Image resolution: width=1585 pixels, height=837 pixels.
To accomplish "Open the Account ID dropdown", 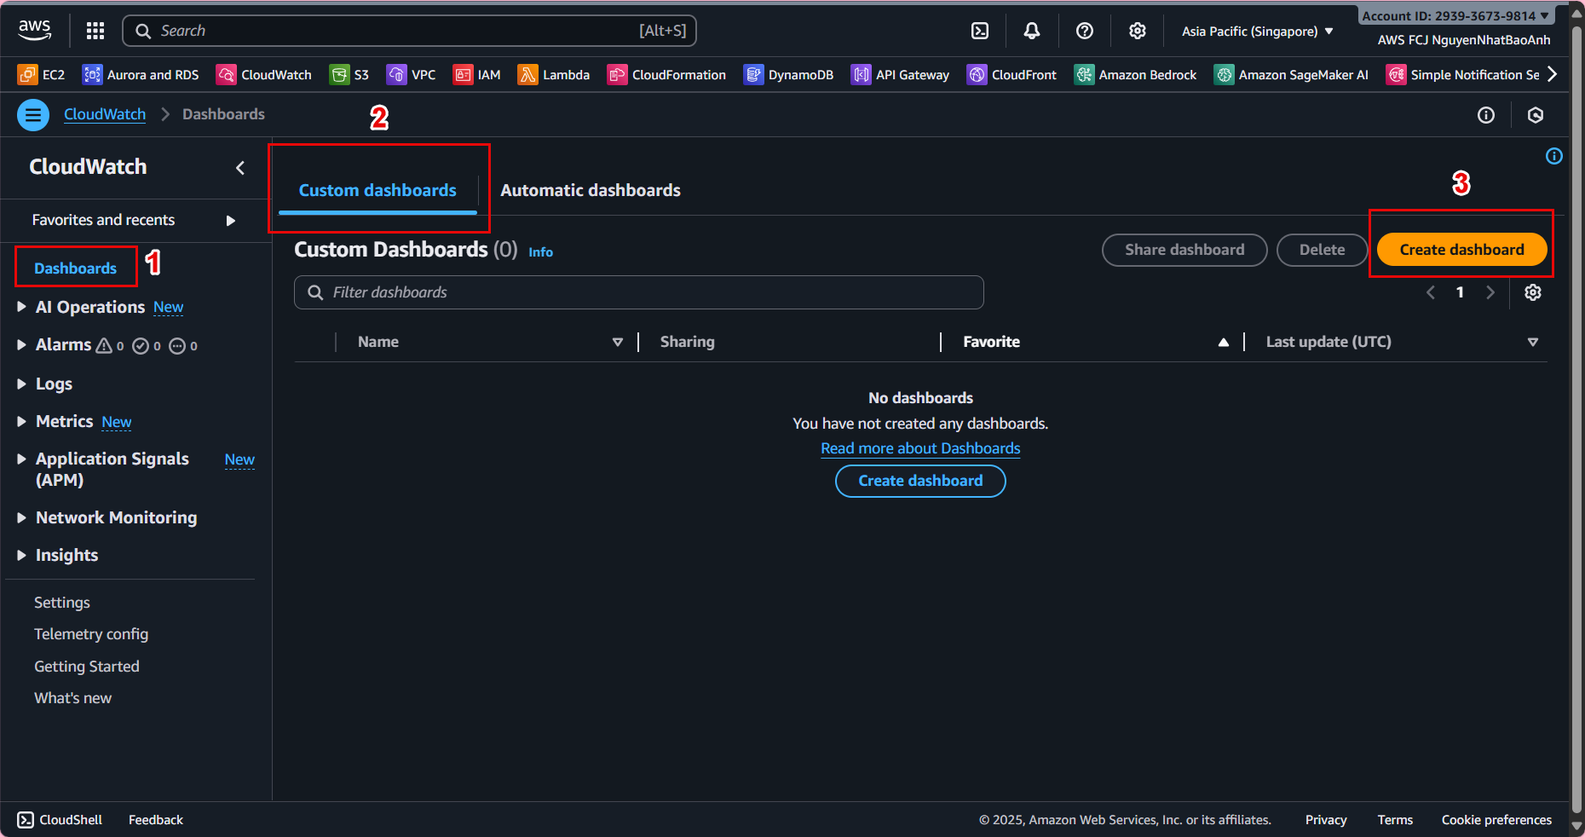I will (x=1455, y=15).
